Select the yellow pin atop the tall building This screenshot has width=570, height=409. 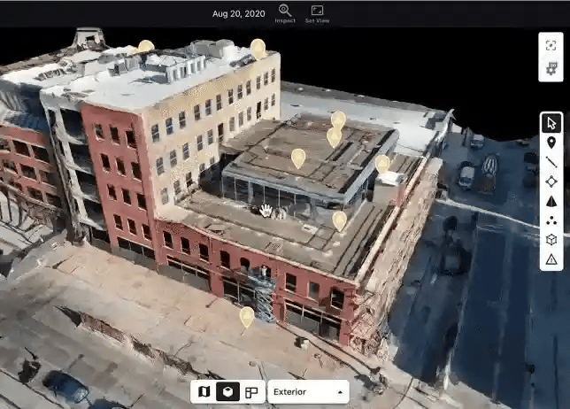(x=258, y=48)
